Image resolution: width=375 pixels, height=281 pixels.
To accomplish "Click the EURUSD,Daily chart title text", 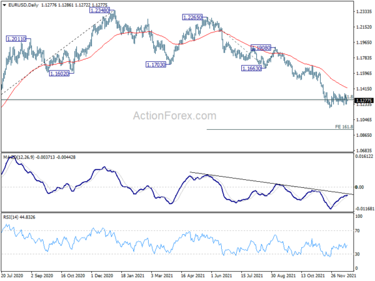I will click(x=23, y=5).
